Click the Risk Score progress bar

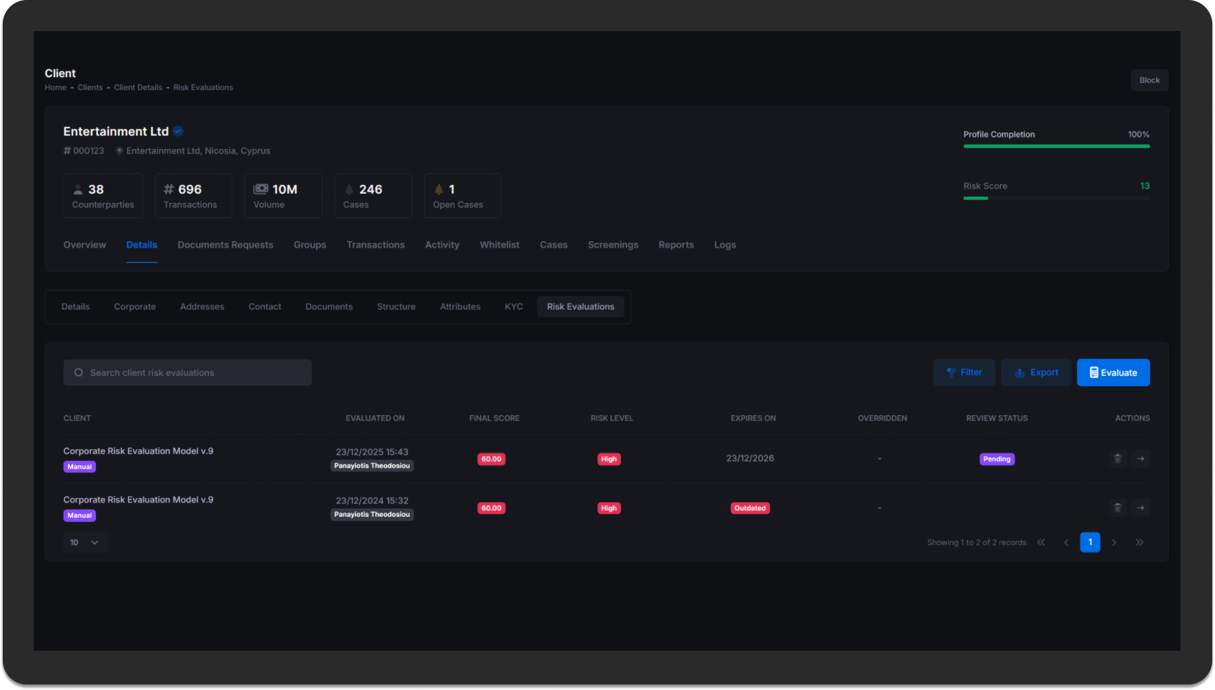point(1056,198)
